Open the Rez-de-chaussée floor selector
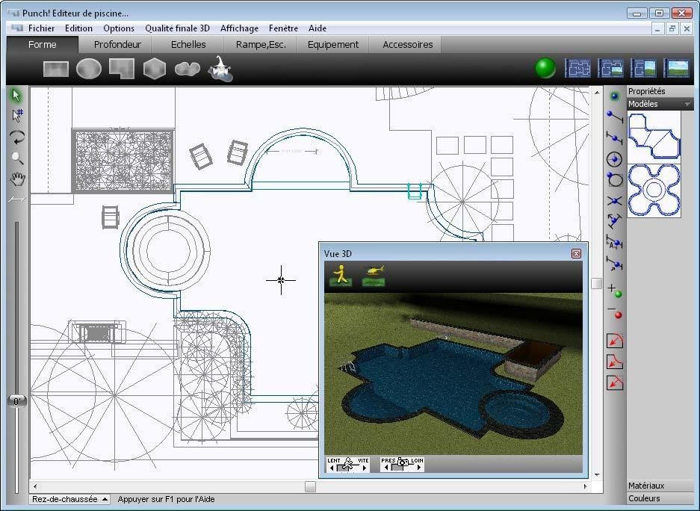The image size is (700, 511). click(69, 499)
